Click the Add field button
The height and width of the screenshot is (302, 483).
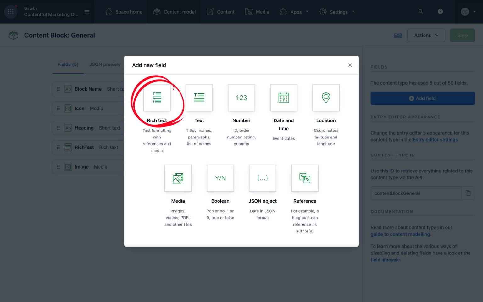[x=422, y=98]
